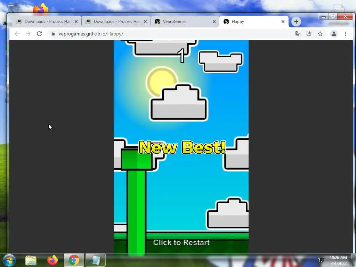Open the Chrome three-dot menu
356x267 pixels.
coord(345,34)
